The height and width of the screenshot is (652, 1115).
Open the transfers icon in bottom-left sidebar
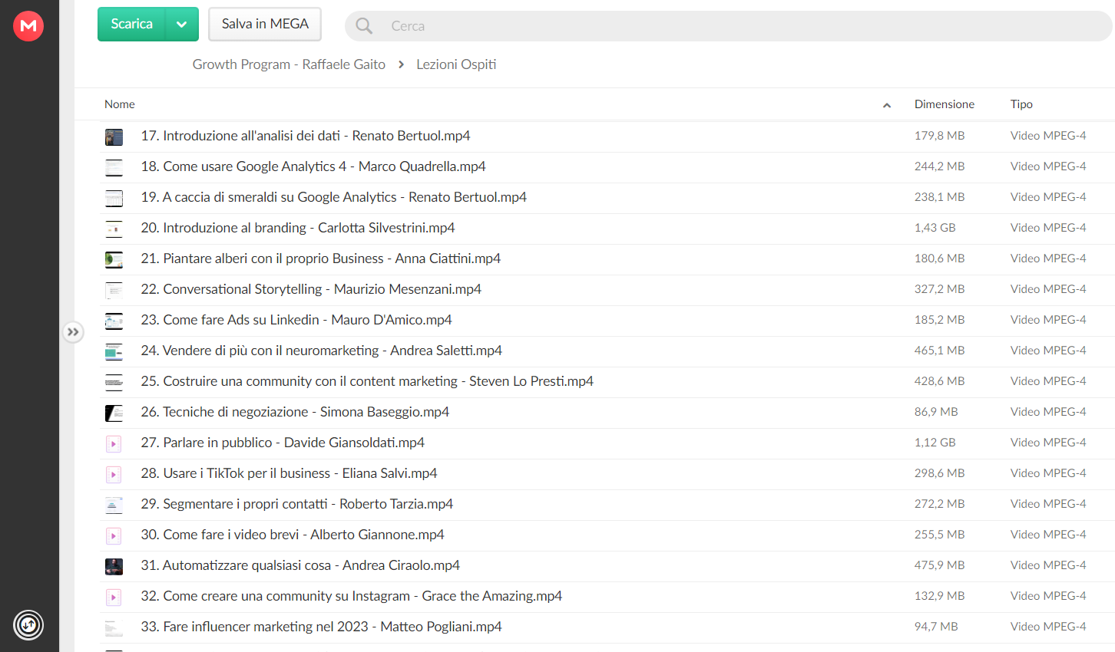coord(28,625)
